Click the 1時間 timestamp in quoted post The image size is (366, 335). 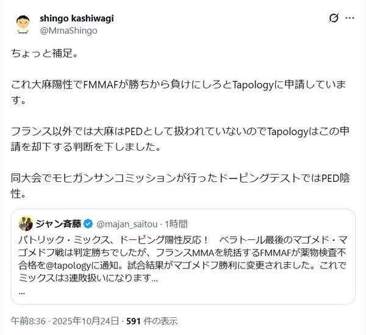176,224
